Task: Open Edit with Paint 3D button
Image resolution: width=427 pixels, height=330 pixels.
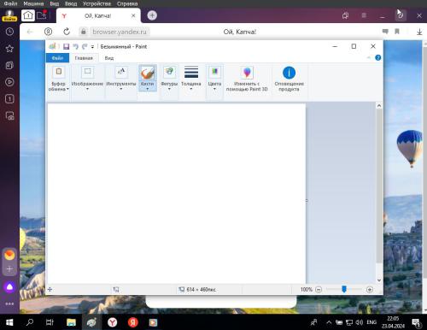Action: (247, 79)
